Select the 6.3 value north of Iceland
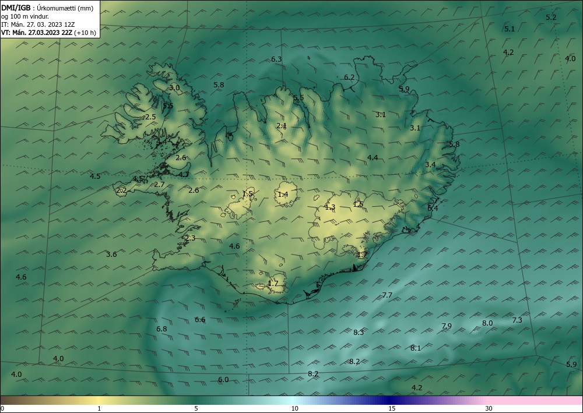The height and width of the screenshot is (413, 583). click(x=276, y=59)
